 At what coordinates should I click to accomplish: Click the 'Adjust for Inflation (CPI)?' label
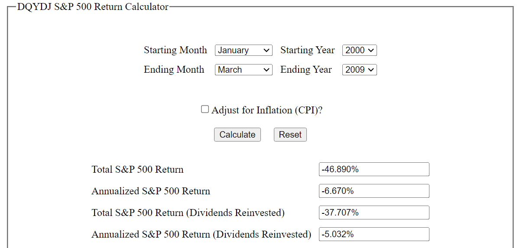[x=267, y=110]
